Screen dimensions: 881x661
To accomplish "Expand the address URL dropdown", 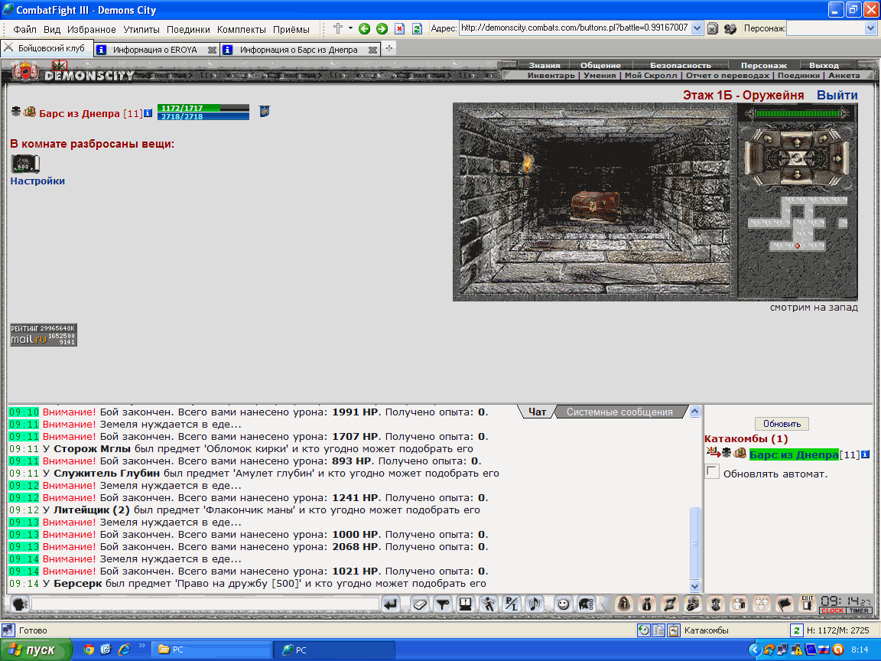I will point(697,28).
